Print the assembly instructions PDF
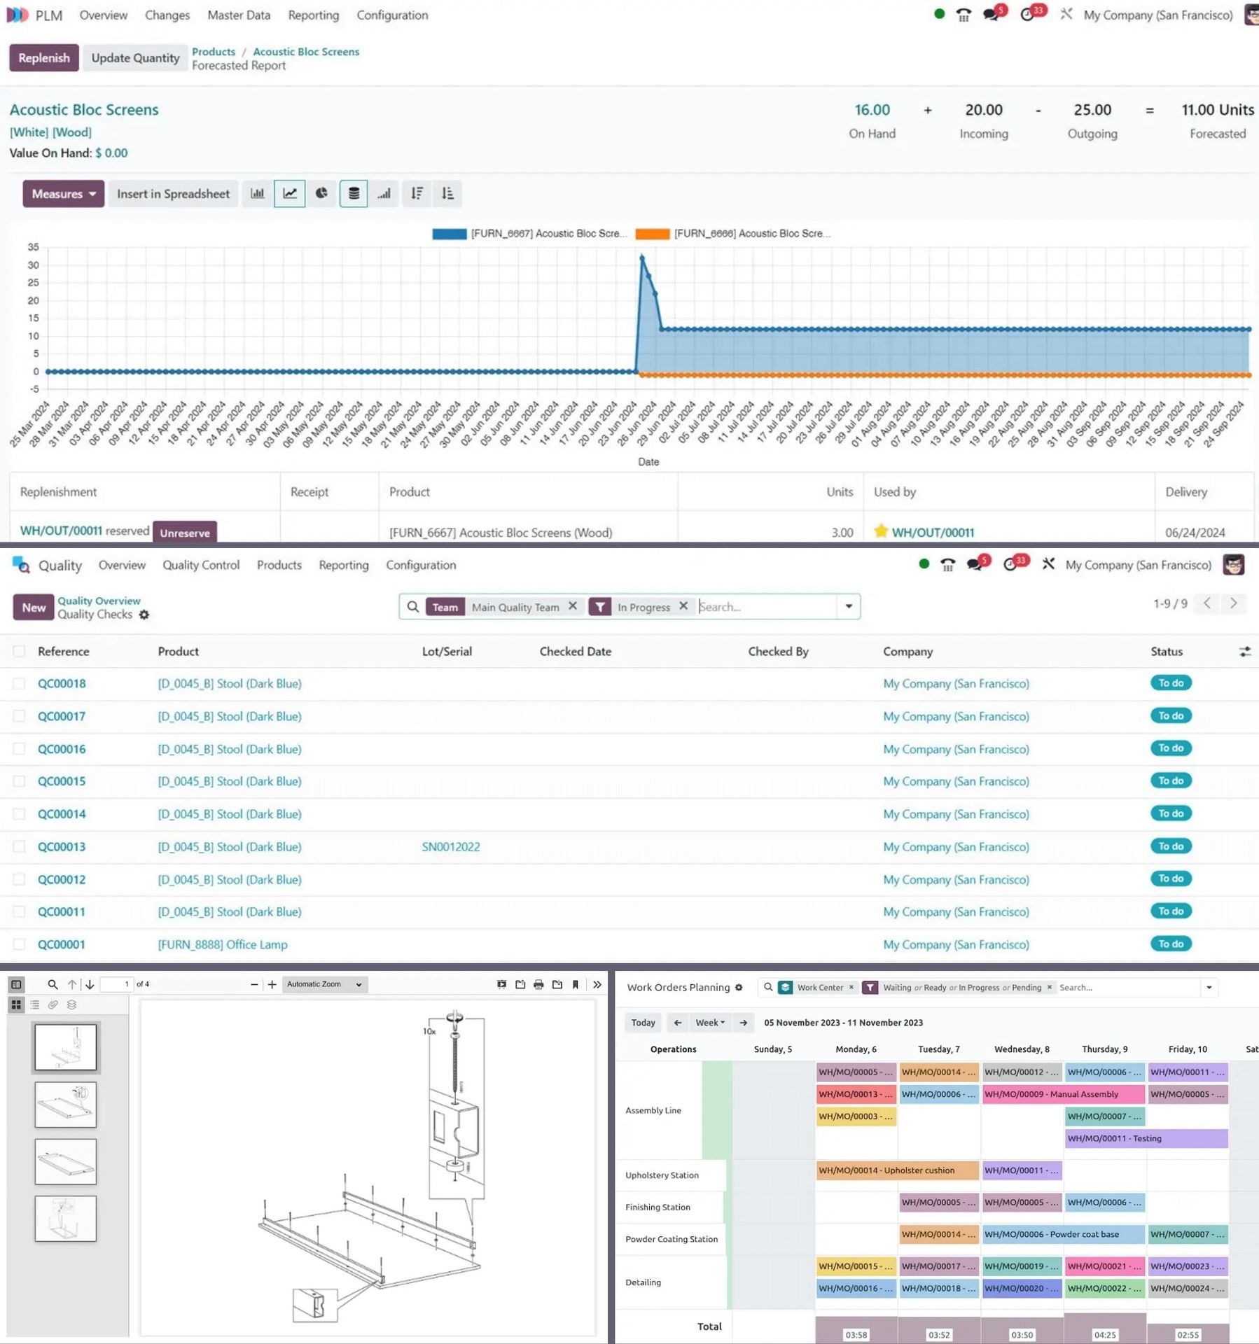This screenshot has width=1259, height=1344. point(538,984)
